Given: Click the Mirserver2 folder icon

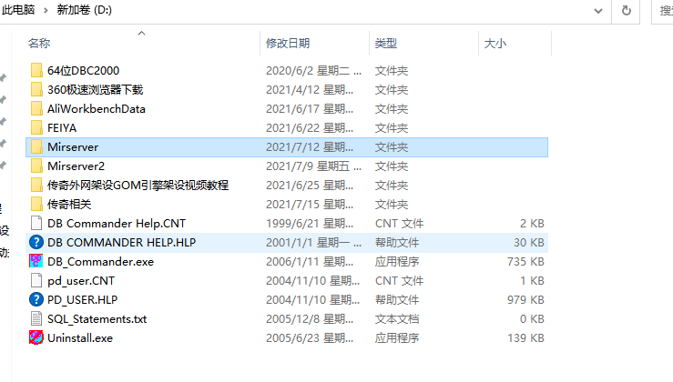Looking at the screenshot, I should coord(36,166).
